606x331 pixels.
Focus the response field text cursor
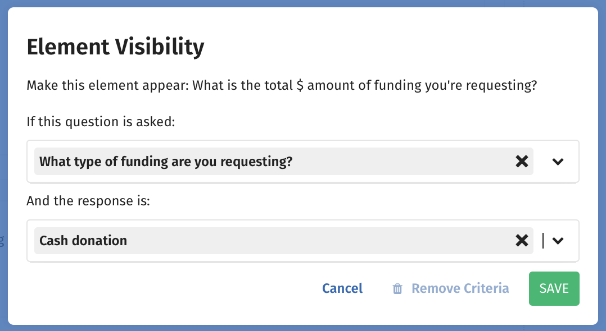(543, 241)
